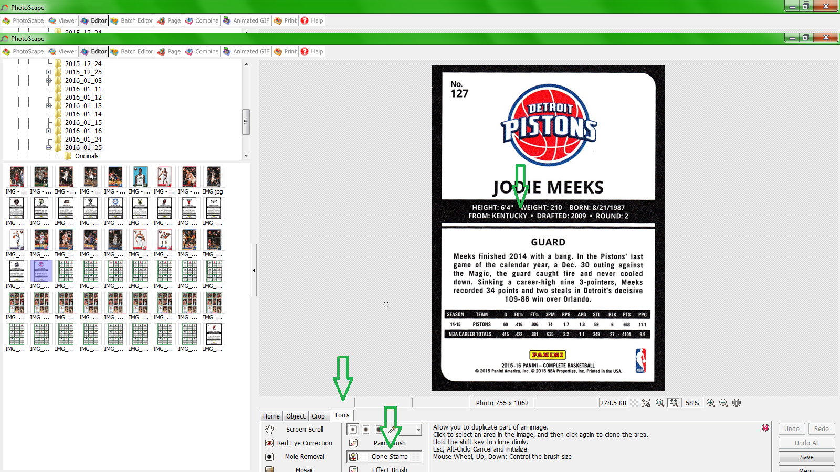Select the medium brush size option
The image size is (840, 472).
(x=366, y=430)
